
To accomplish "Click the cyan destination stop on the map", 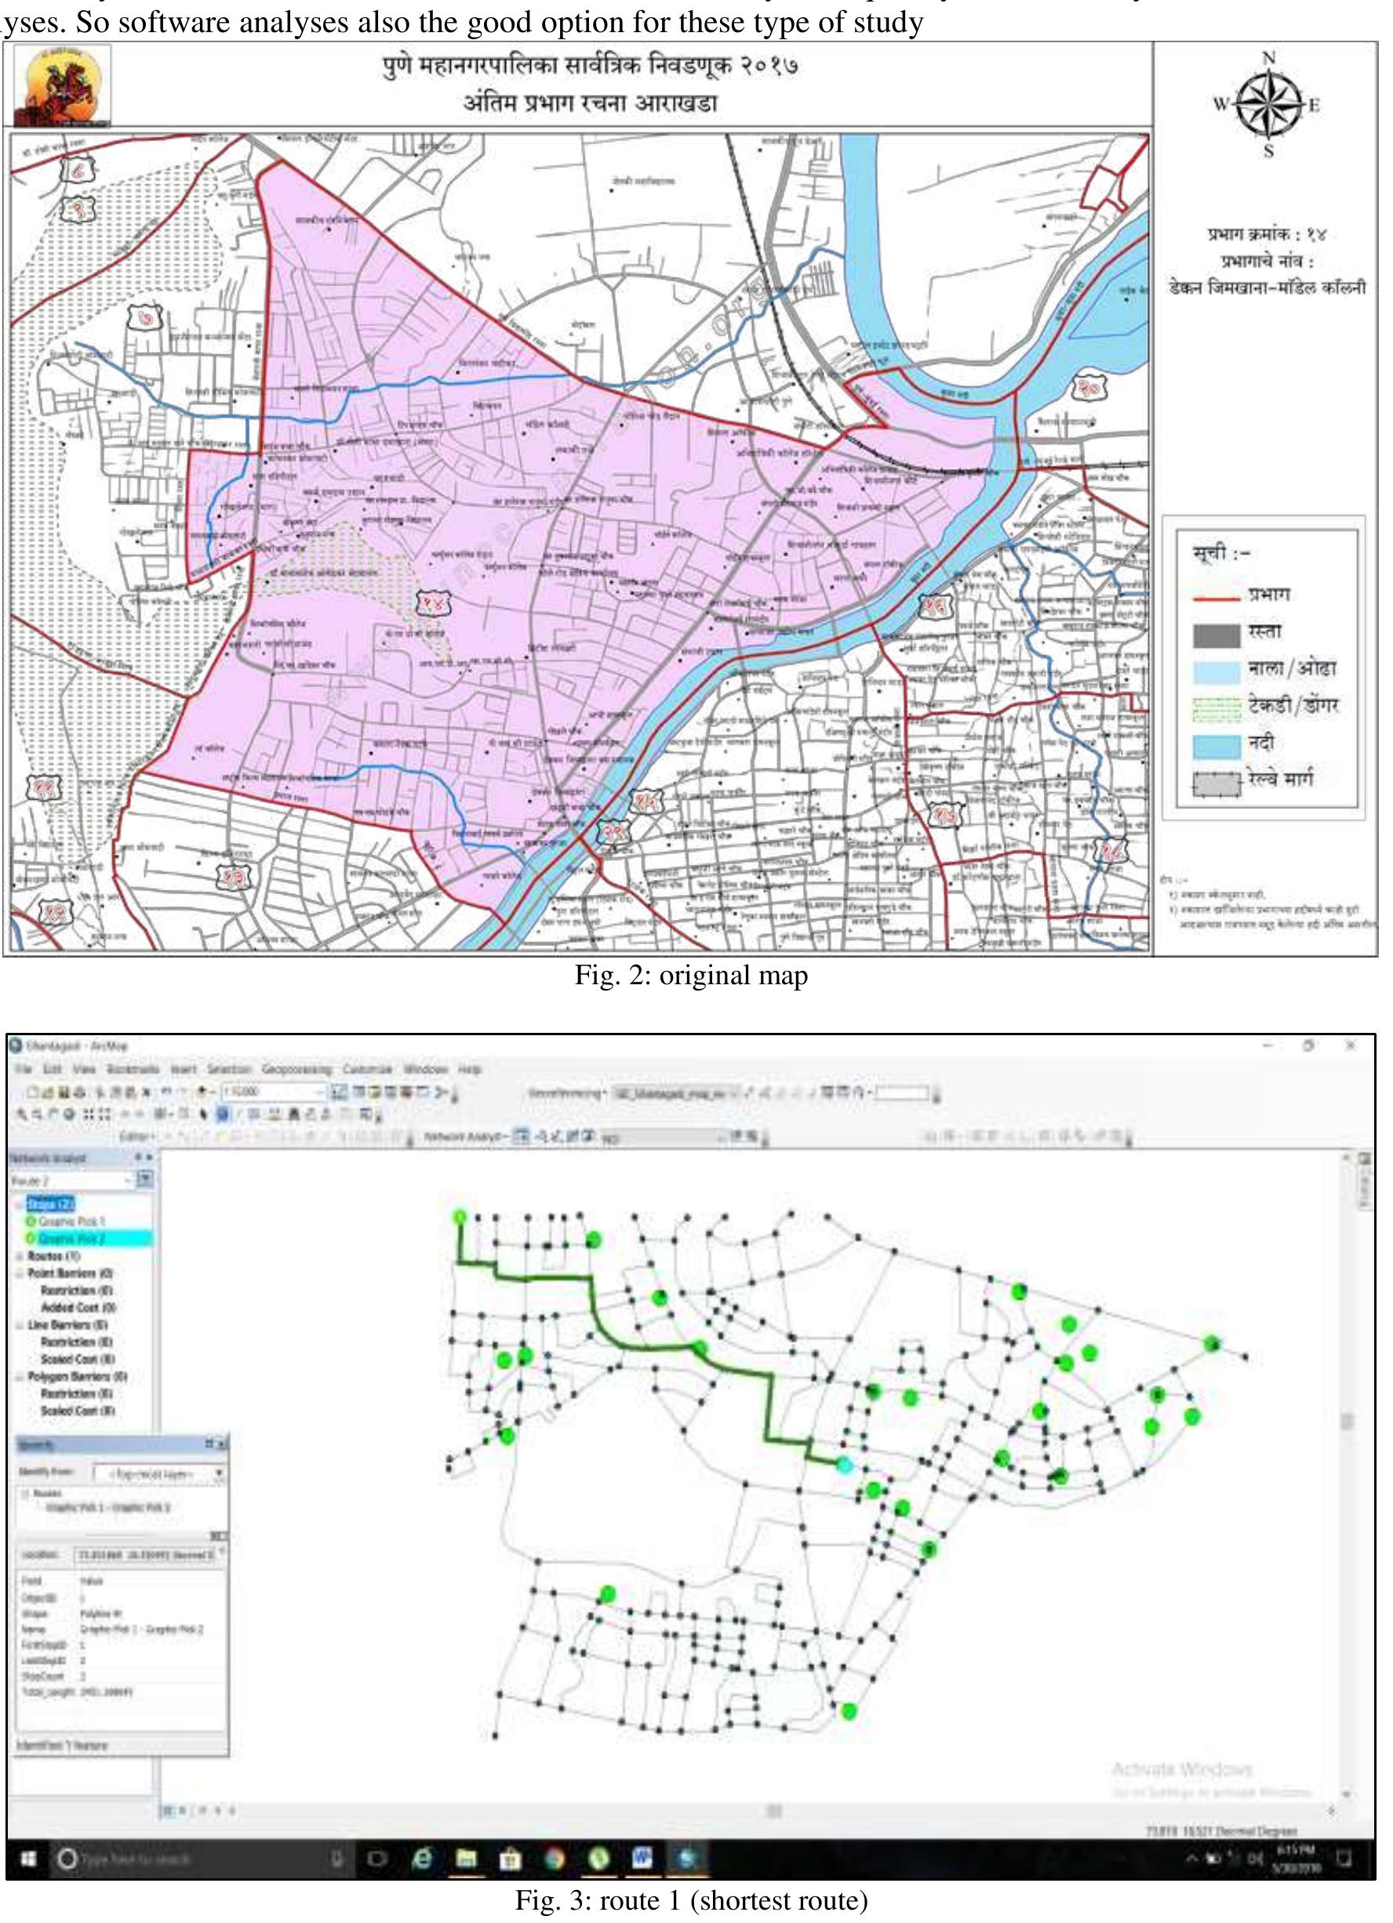I will point(844,1464).
